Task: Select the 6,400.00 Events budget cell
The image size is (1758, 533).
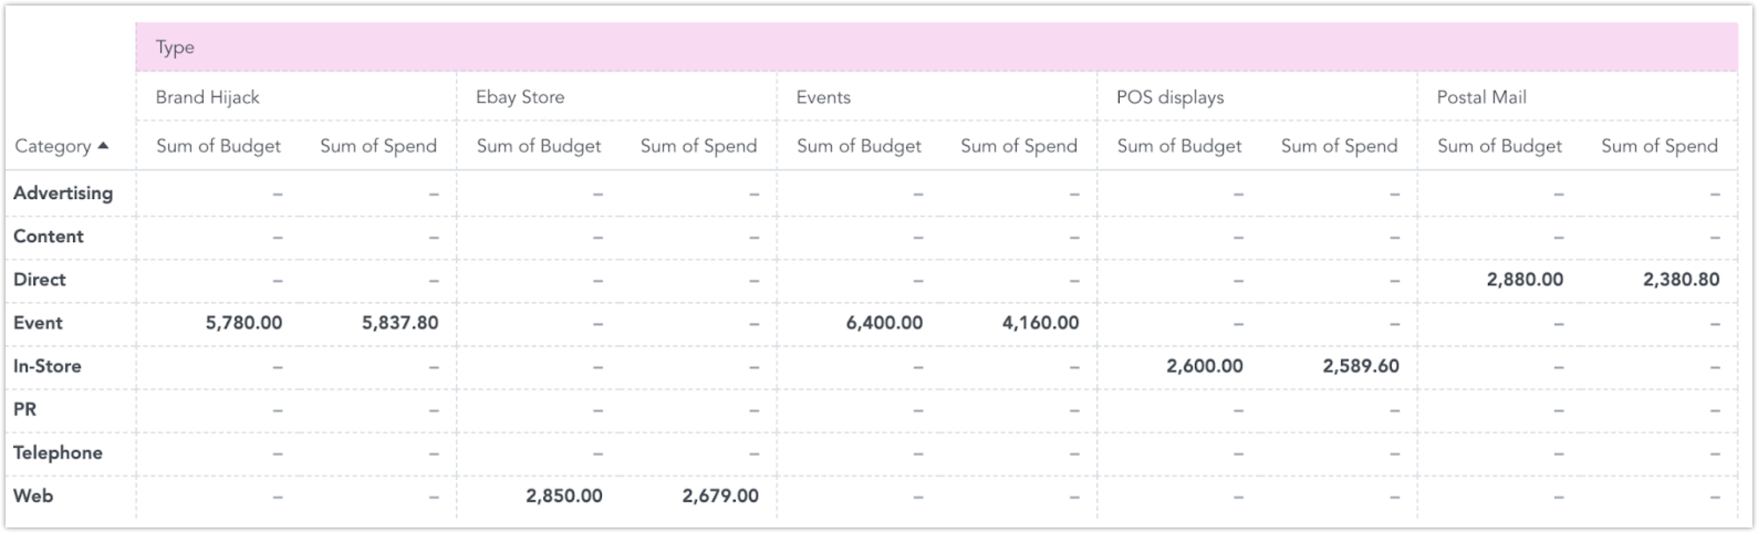Action: [884, 323]
